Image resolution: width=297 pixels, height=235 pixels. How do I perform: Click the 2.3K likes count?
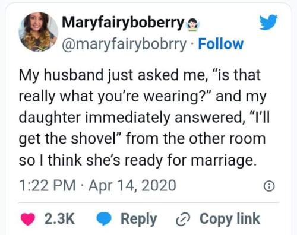59,219
